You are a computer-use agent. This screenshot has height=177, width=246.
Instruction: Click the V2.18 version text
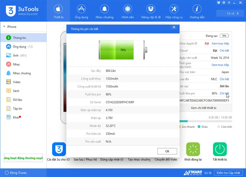[x=208, y=173]
